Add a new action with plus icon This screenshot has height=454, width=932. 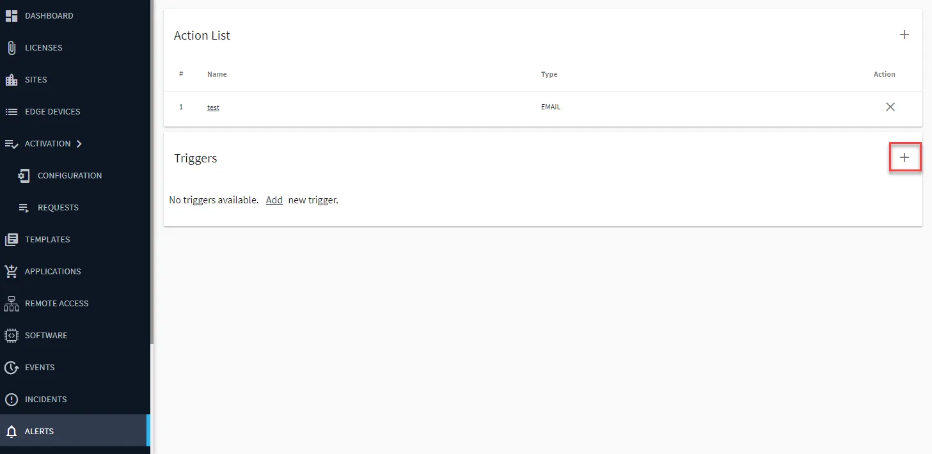[x=904, y=35]
